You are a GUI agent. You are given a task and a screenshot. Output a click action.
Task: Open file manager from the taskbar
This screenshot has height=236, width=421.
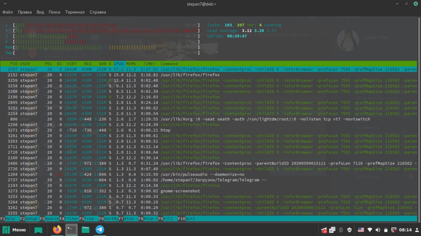[x=86, y=229]
